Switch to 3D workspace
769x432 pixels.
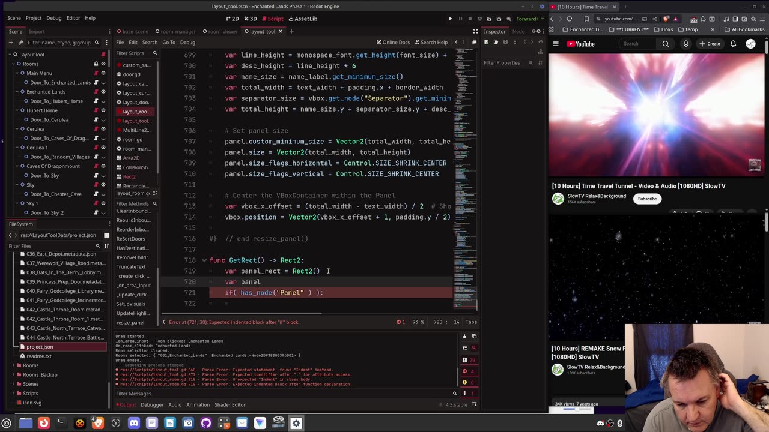[249, 19]
